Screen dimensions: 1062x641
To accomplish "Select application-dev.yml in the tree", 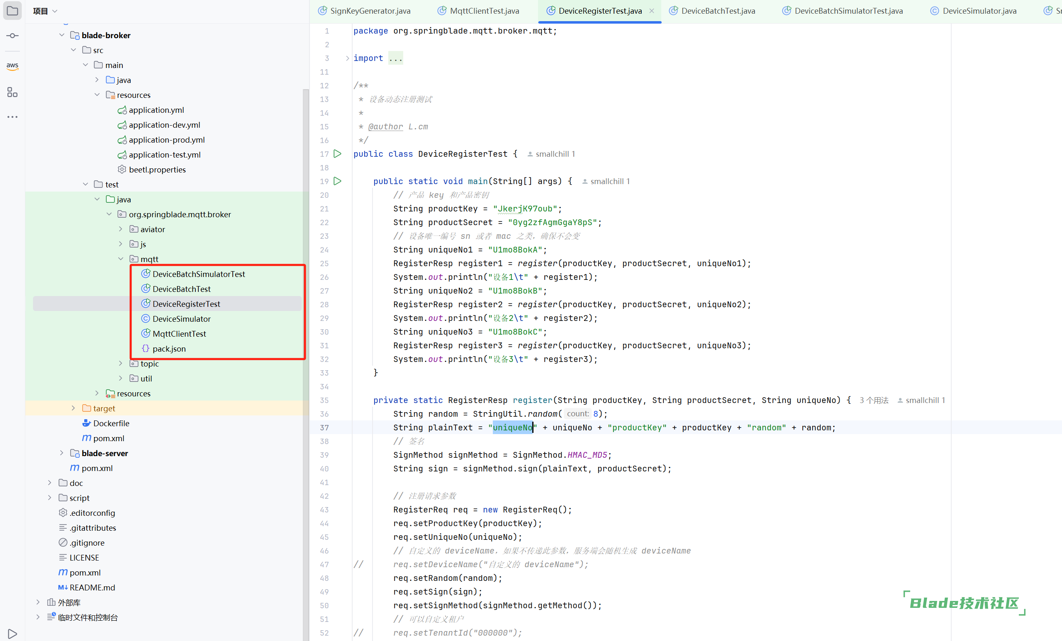I will [164, 124].
